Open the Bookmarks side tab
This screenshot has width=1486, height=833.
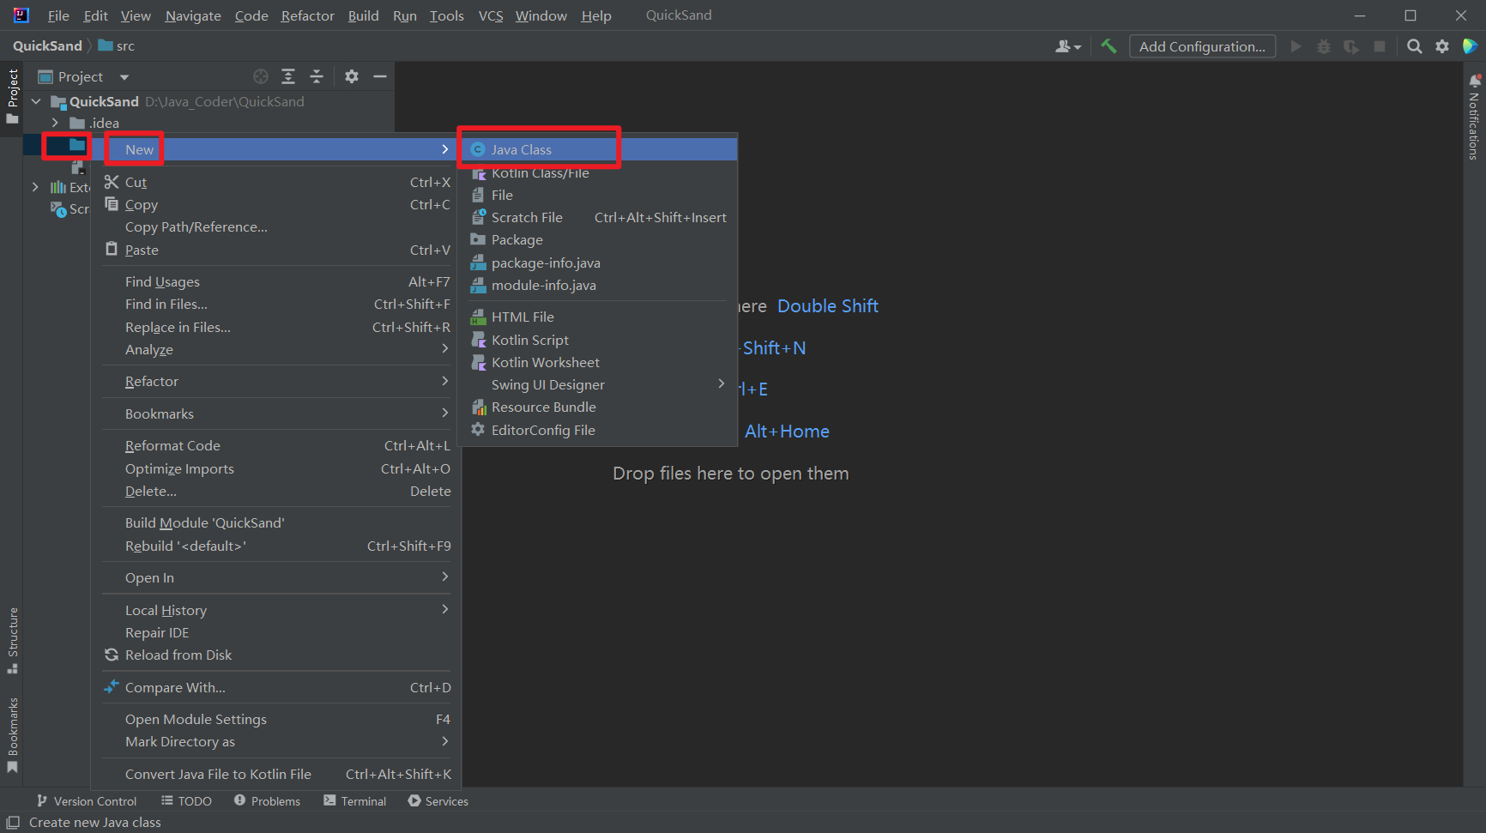point(12,736)
